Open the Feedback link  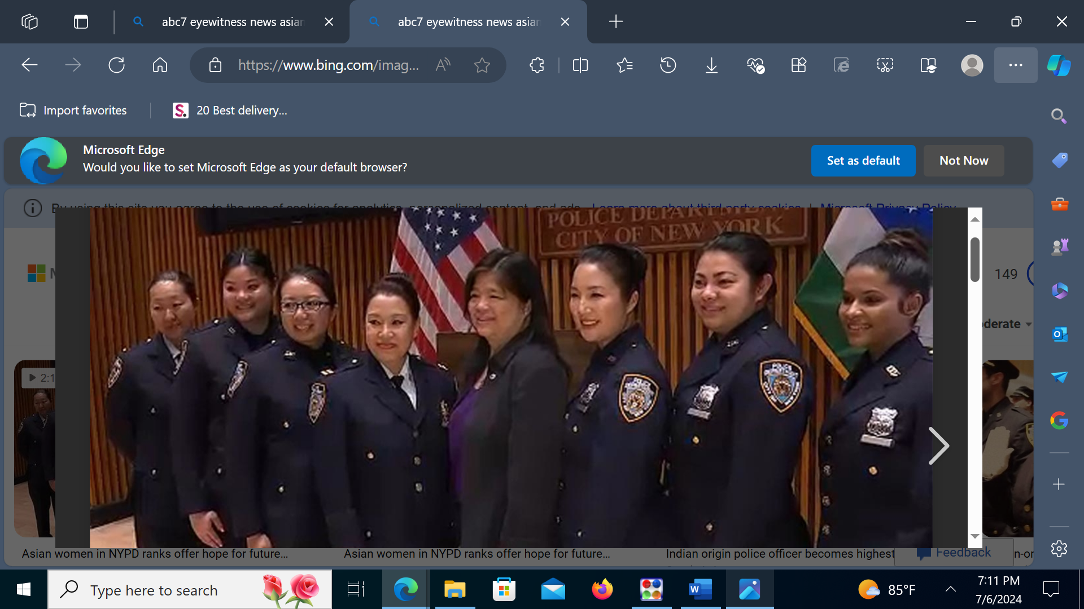[954, 553]
